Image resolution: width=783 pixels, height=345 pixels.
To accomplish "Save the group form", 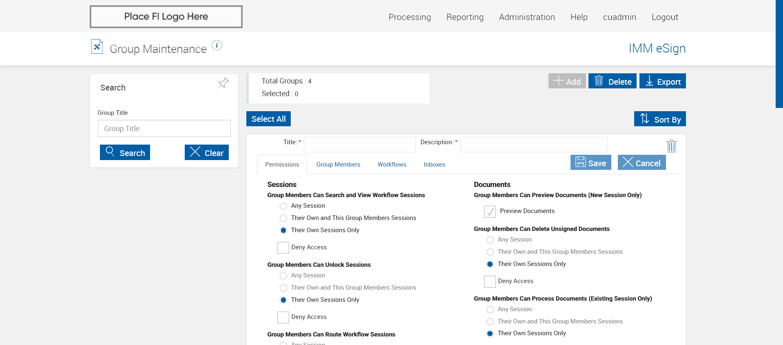I will click(591, 163).
